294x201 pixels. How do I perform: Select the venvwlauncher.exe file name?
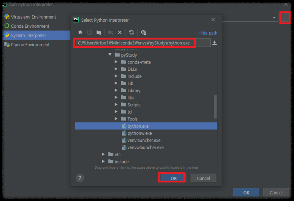point(146,147)
